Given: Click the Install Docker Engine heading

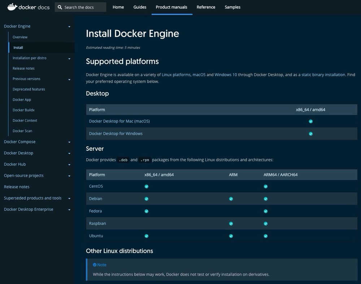Looking at the screenshot, I should click(132, 34).
